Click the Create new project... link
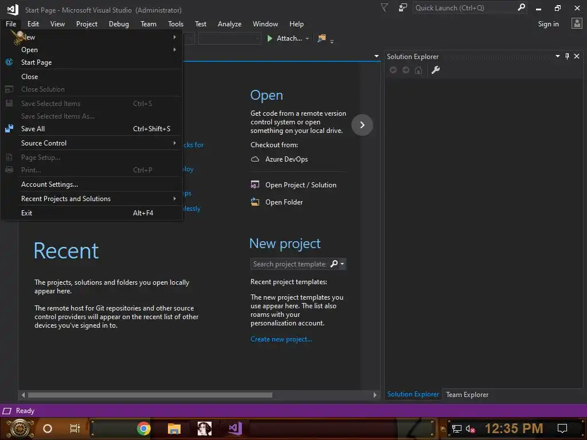 point(281,339)
